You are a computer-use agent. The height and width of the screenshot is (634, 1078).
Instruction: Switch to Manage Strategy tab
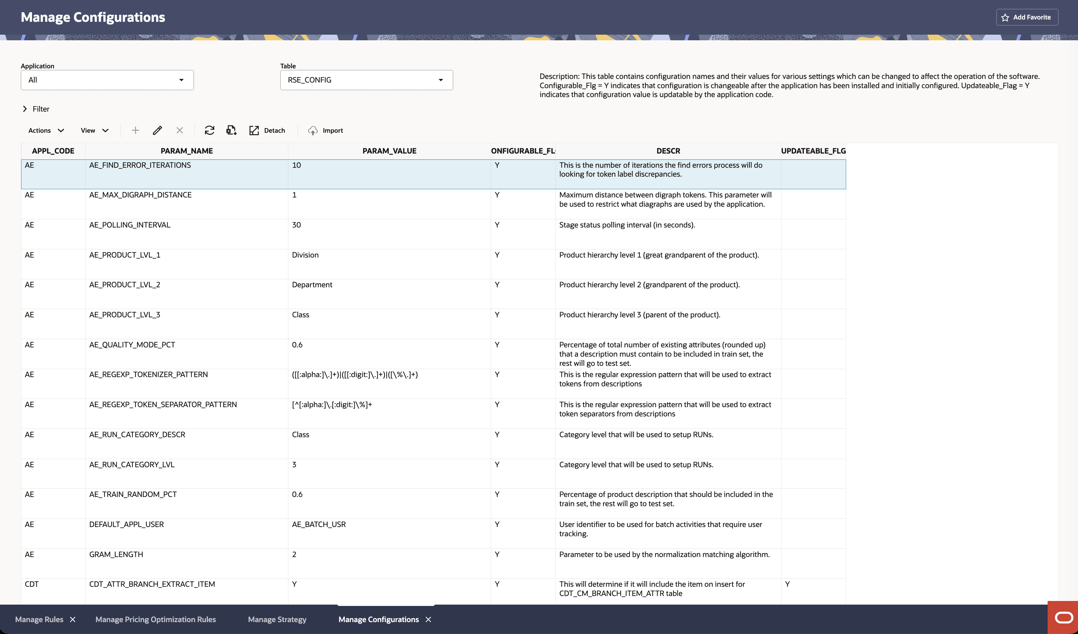click(277, 619)
